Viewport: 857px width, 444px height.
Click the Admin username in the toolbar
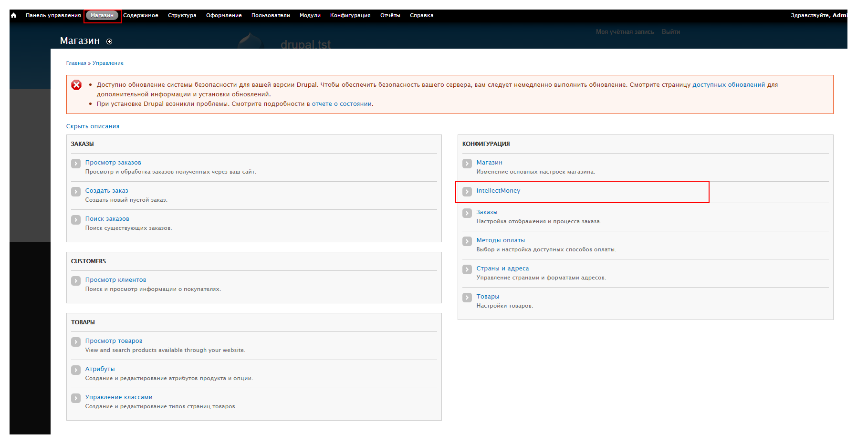(840, 15)
